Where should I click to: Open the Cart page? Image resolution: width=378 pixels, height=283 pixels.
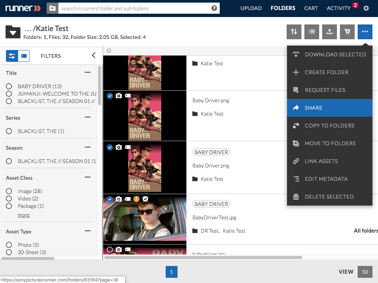pyautogui.click(x=311, y=8)
